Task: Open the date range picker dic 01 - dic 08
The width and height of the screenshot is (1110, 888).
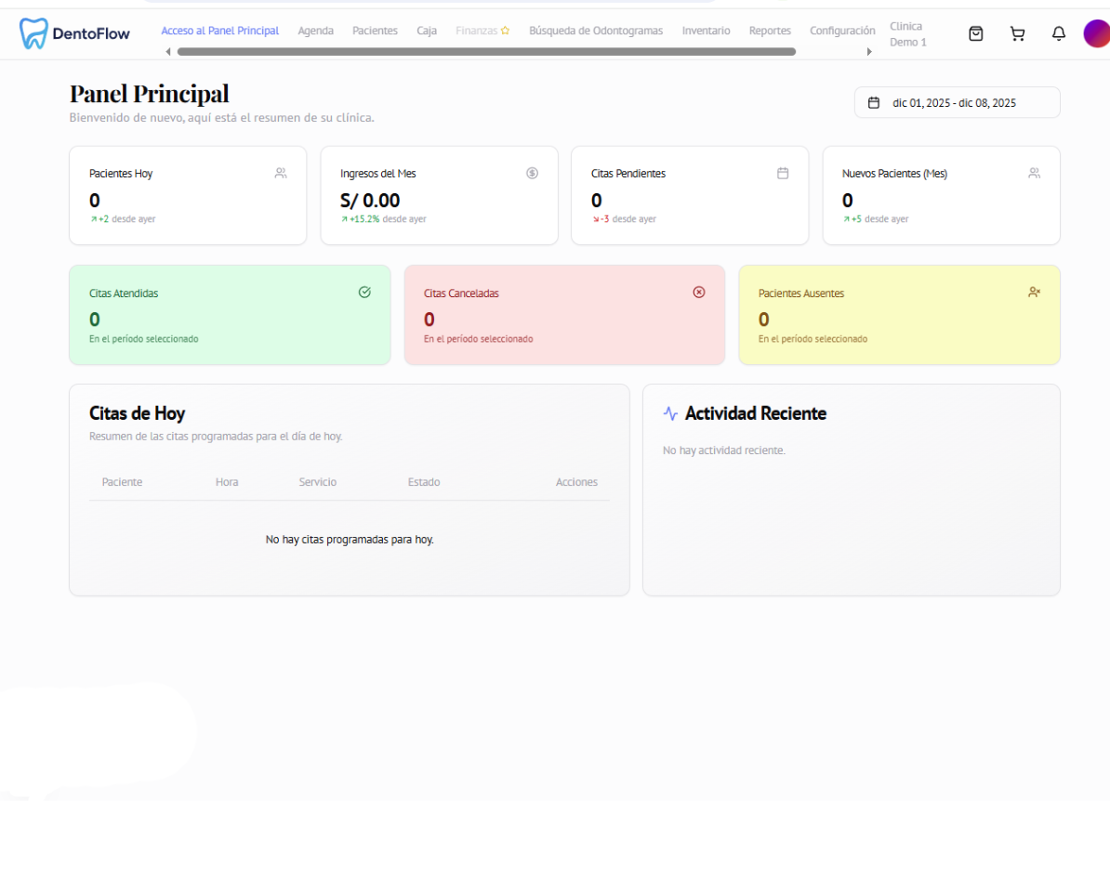Action: point(957,102)
